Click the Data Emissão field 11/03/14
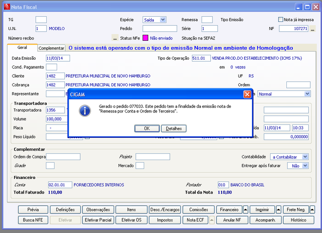Screen dimensions: 322x233 pyautogui.click(x=58, y=58)
